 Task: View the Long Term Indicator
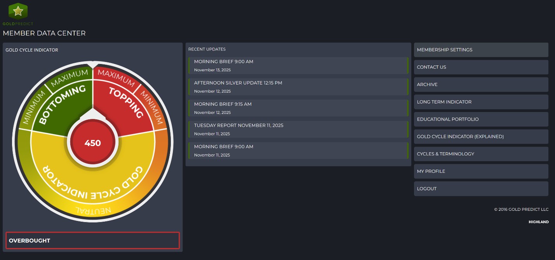[481, 102]
